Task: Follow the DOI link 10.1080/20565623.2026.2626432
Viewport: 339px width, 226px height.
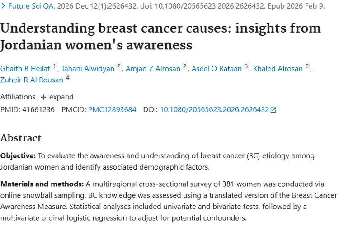Action: [214, 109]
